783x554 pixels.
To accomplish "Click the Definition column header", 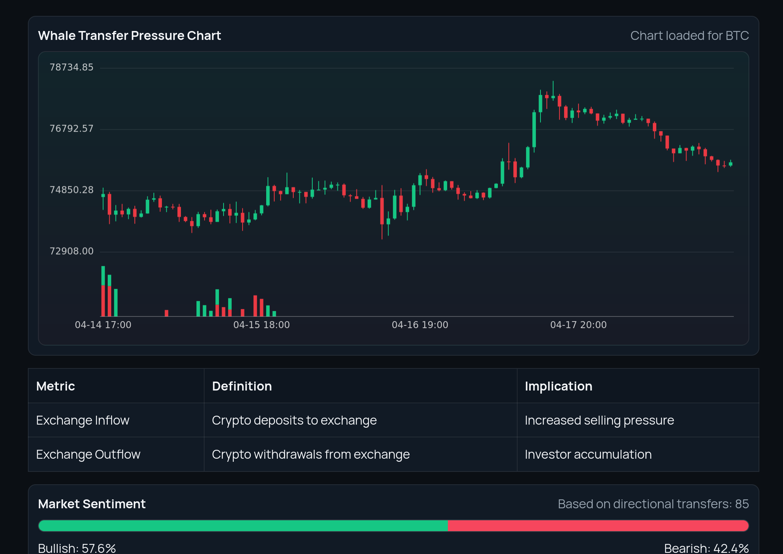I will click(x=242, y=386).
